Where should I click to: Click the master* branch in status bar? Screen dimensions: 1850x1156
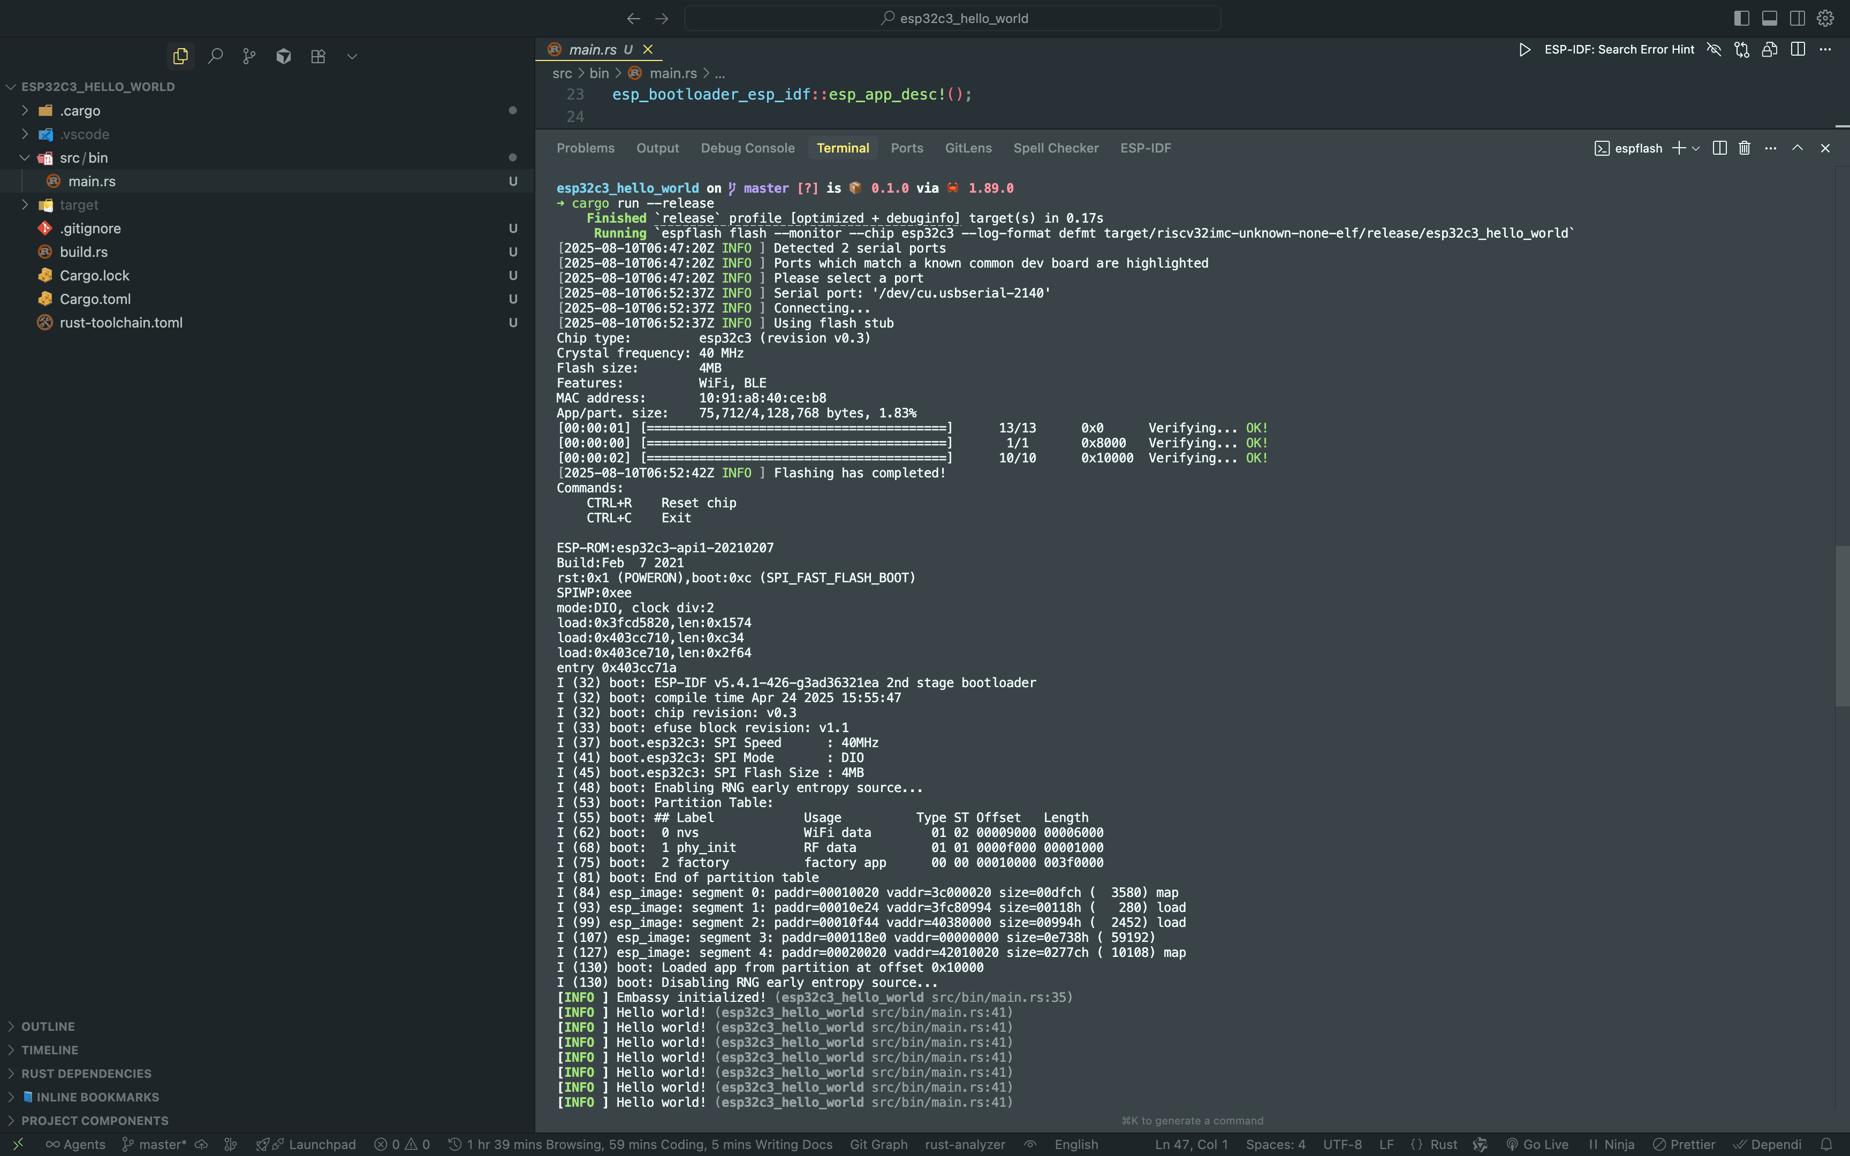coord(154,1145)
